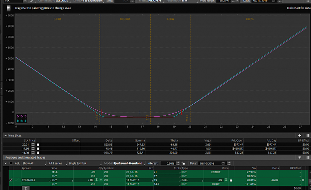The width and height of the screenshot is (311, 190).
Task: Click the 5/11/16 cyan legend label
Action: pos(21,121)
